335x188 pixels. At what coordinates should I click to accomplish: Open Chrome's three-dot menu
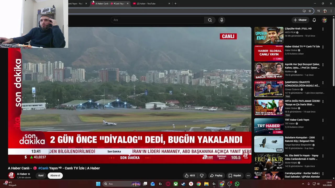pos(331,11)
